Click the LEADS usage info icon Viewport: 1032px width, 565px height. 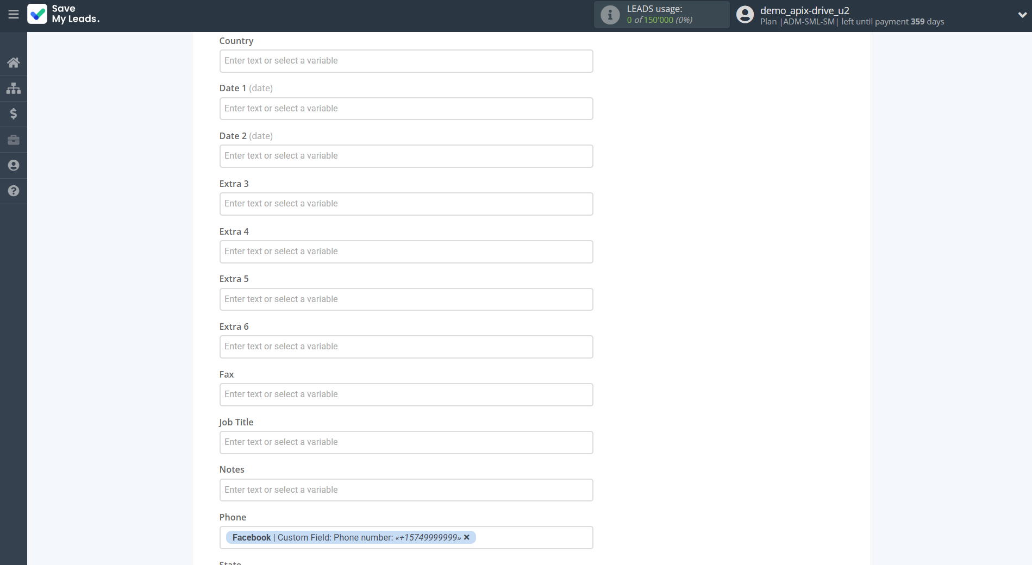click(x=610, y=15)
